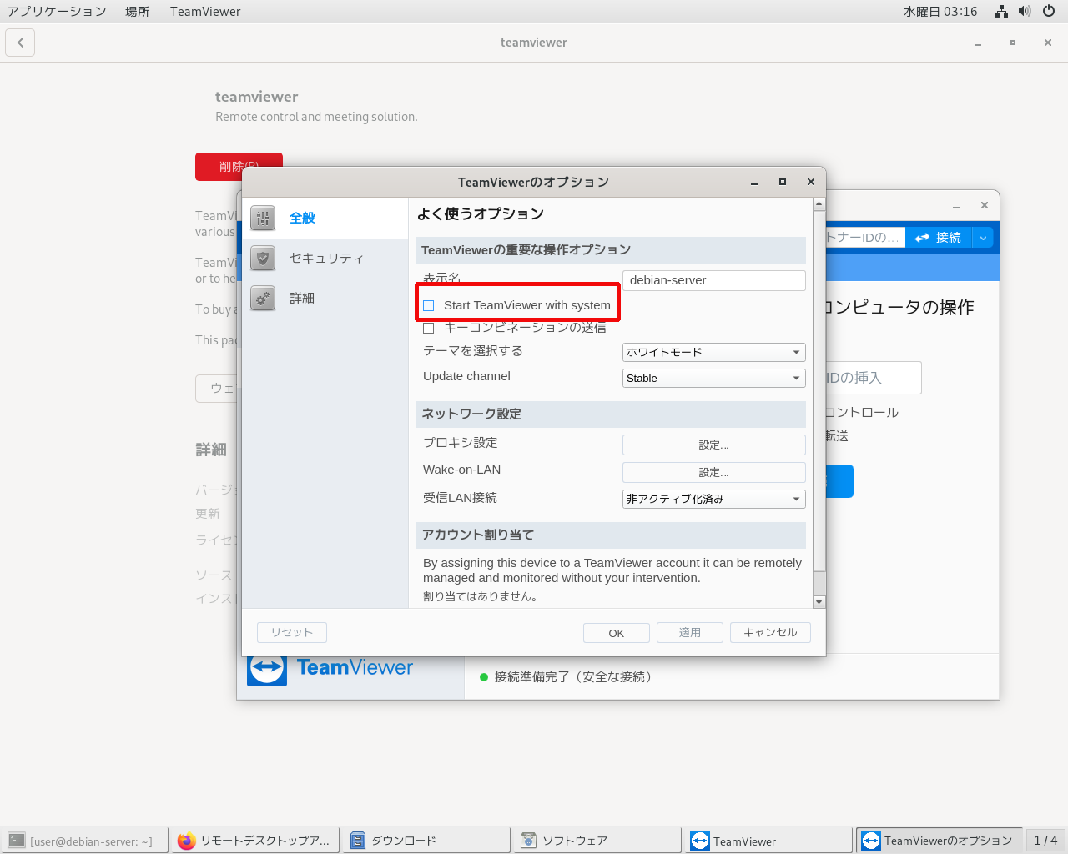Open the アプリケーション menu in top bar
Viewport: 1068px width, 854px height.
pyautogui.click(x=57, y=11)
